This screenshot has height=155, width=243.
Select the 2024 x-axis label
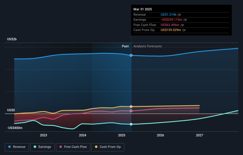coord(83,135)
